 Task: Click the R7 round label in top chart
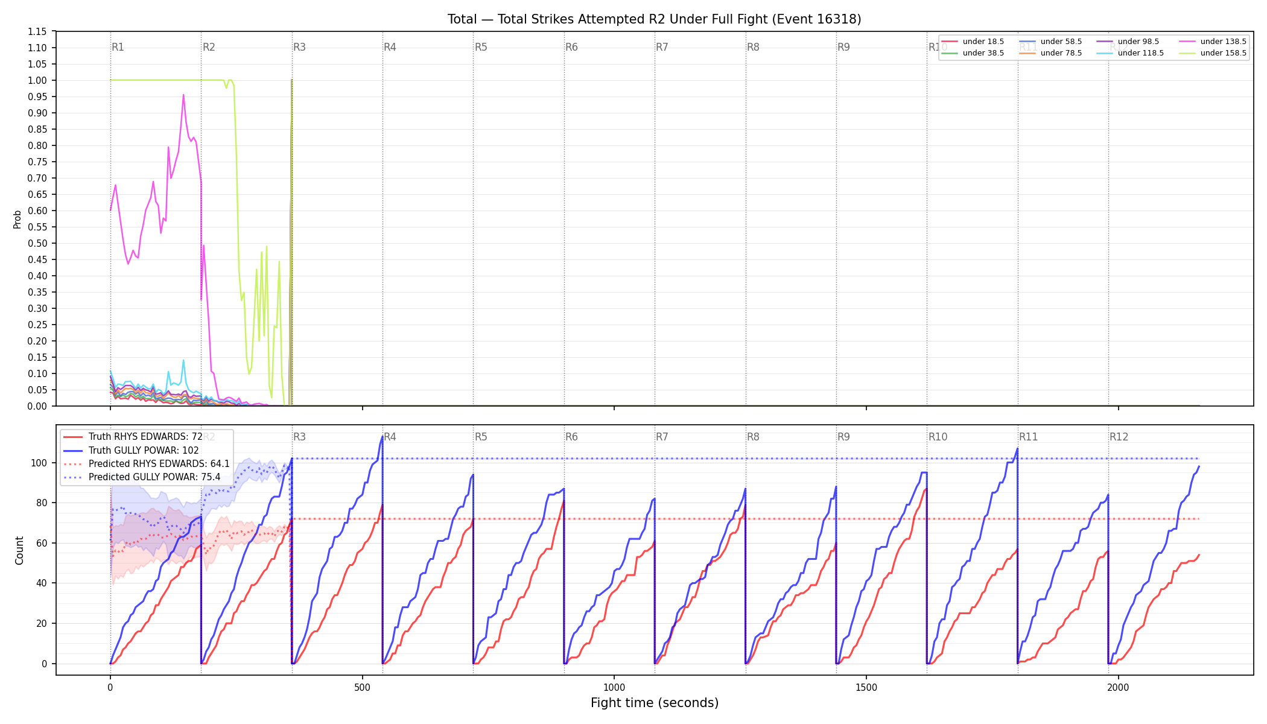(x=662, y=47)
